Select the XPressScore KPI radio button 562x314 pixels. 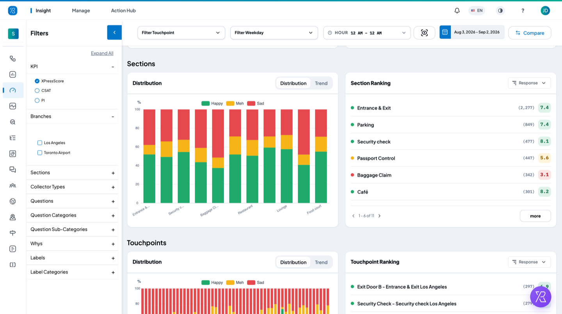(37, 81)
